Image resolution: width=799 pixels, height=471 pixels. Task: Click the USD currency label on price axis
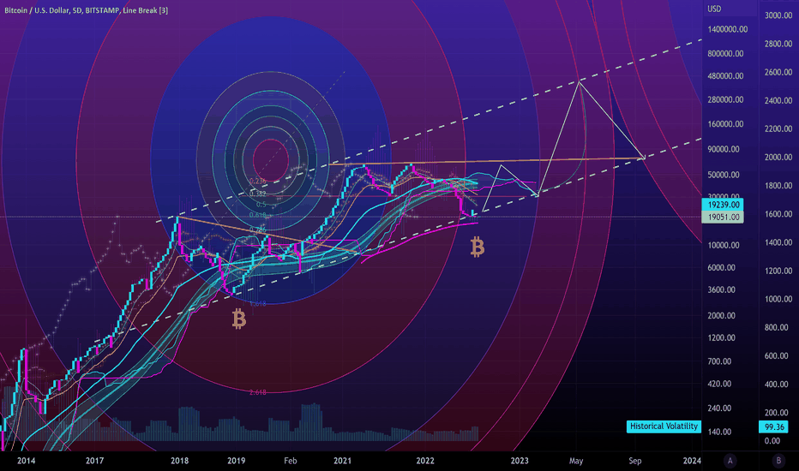point(714,9)
